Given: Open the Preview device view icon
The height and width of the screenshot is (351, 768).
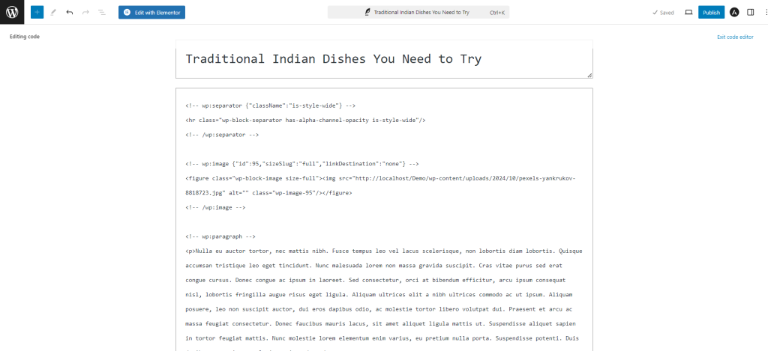Looking at the screenshot, I should point(688,12).
